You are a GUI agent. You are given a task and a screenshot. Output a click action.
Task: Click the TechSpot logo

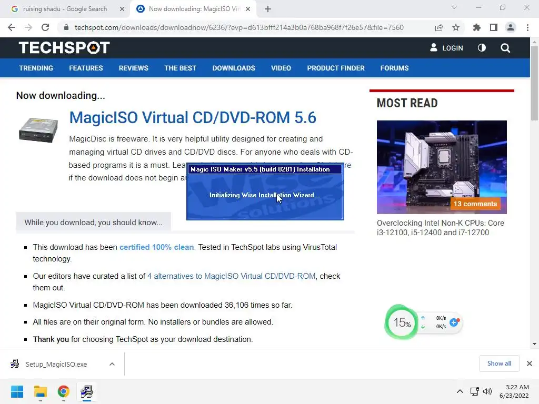pyautogui.click(x=64, y=48)
